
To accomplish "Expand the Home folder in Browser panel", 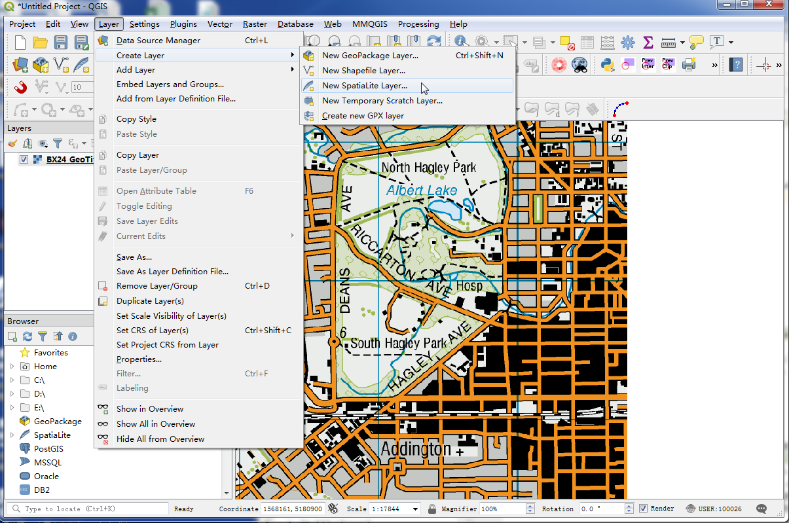I will point(12,366).
